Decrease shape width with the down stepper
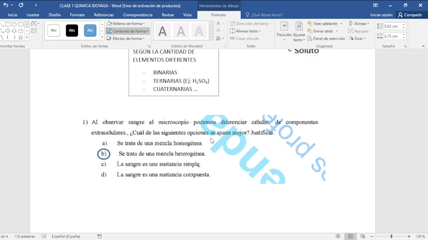Viewport: 428px width, 240px height. (404, 38)
